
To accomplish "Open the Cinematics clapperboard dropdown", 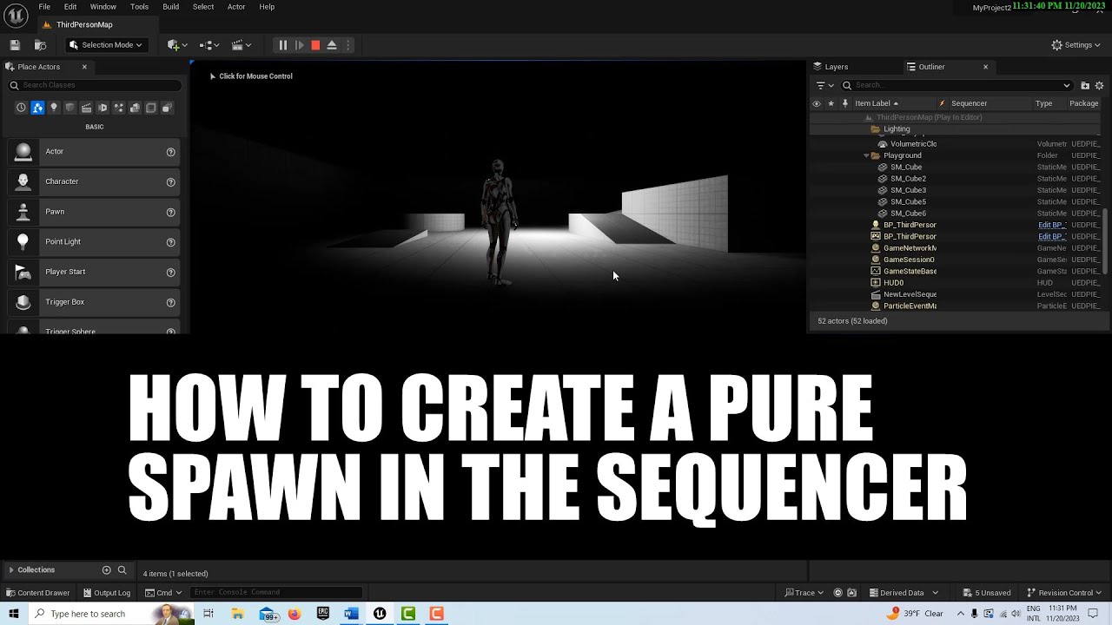I will pos(241,45).
